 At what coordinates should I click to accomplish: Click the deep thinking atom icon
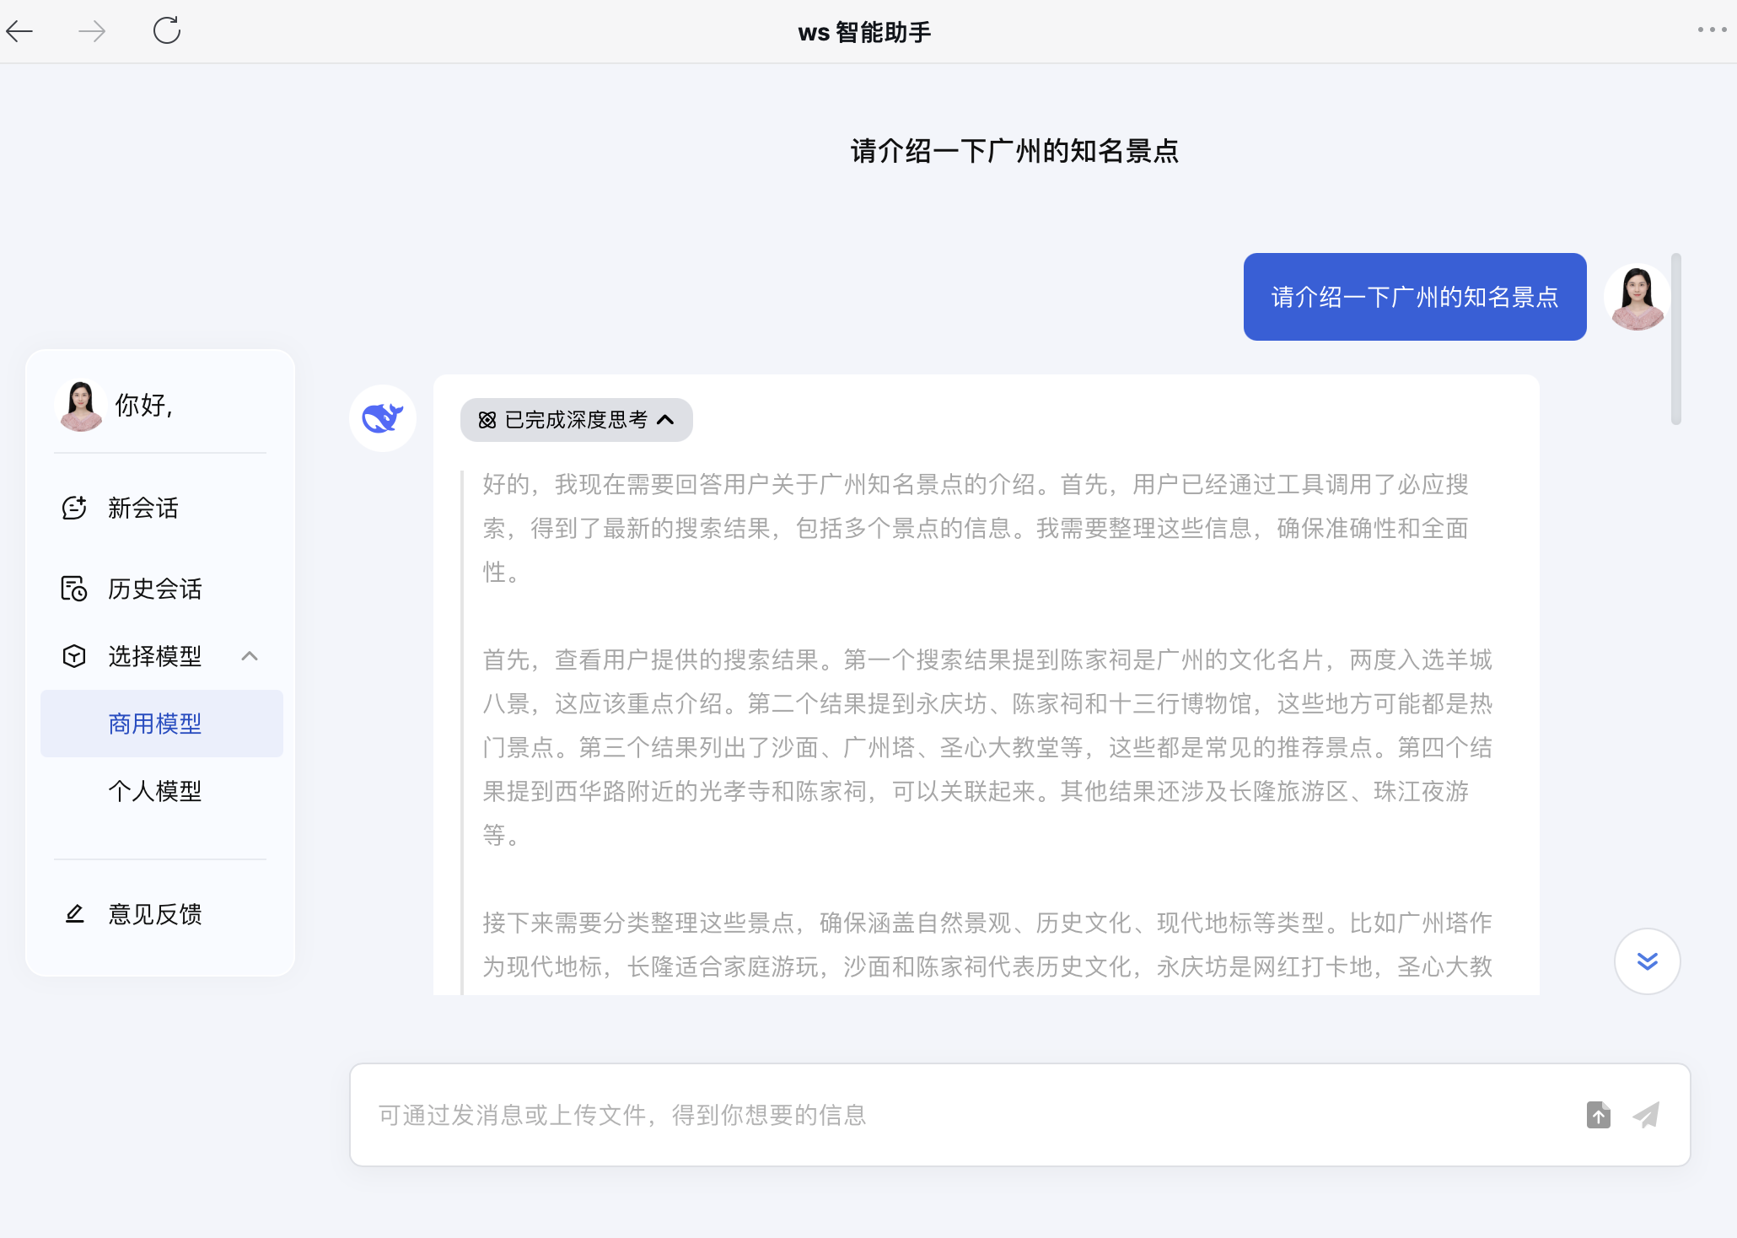point(487,420)
